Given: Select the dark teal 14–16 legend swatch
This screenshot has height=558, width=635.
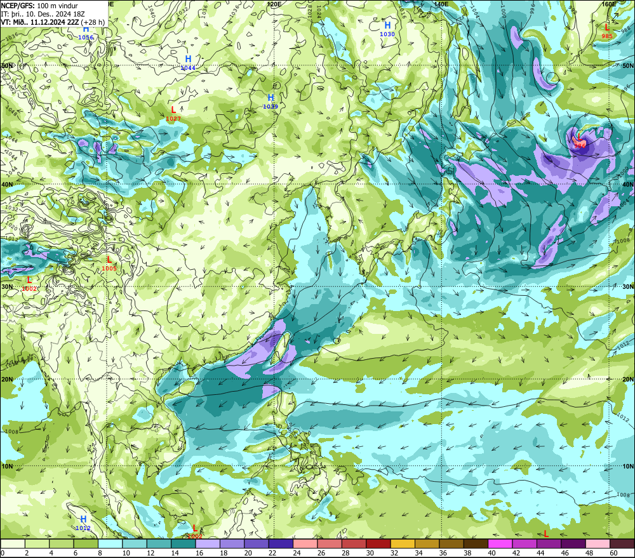Looking at the screenshot, I should pyautogui.click(x=184, y=543).
